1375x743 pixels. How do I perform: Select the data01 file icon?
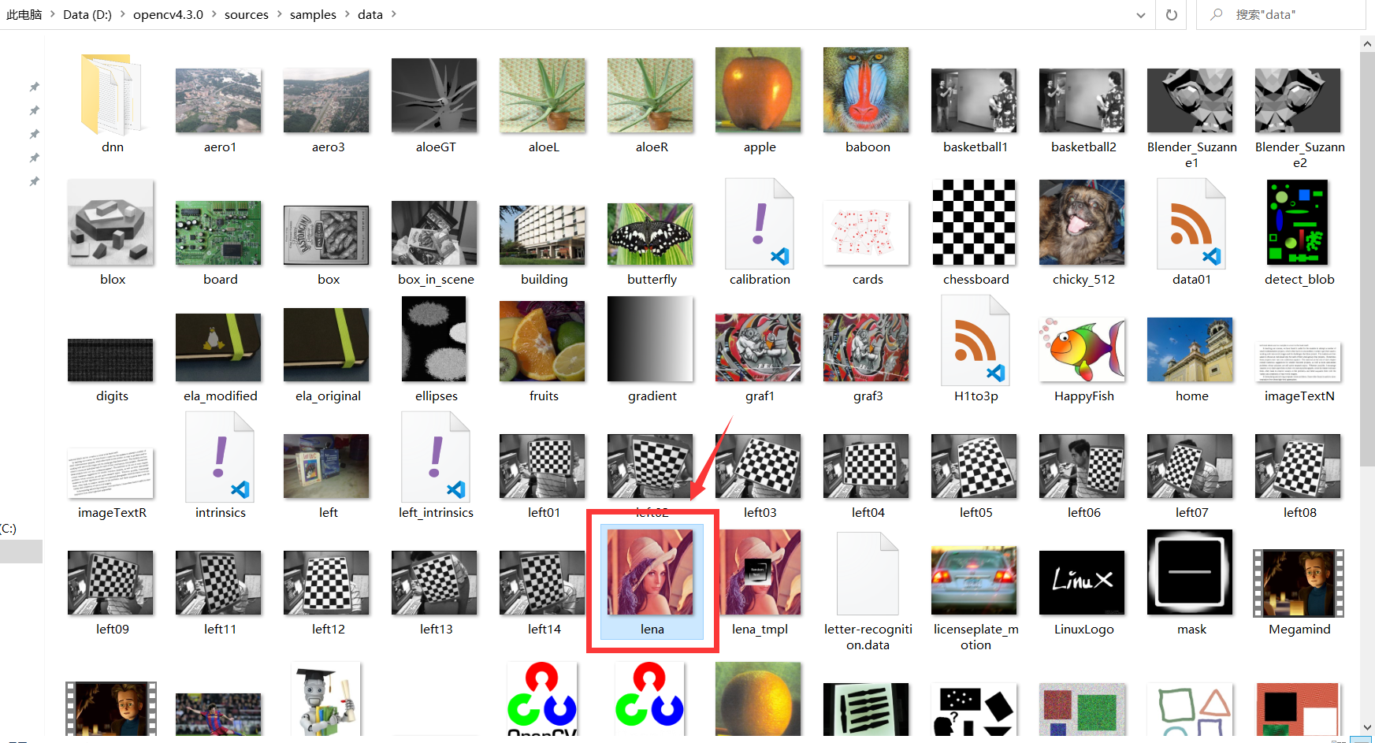tap(1191, 225)
